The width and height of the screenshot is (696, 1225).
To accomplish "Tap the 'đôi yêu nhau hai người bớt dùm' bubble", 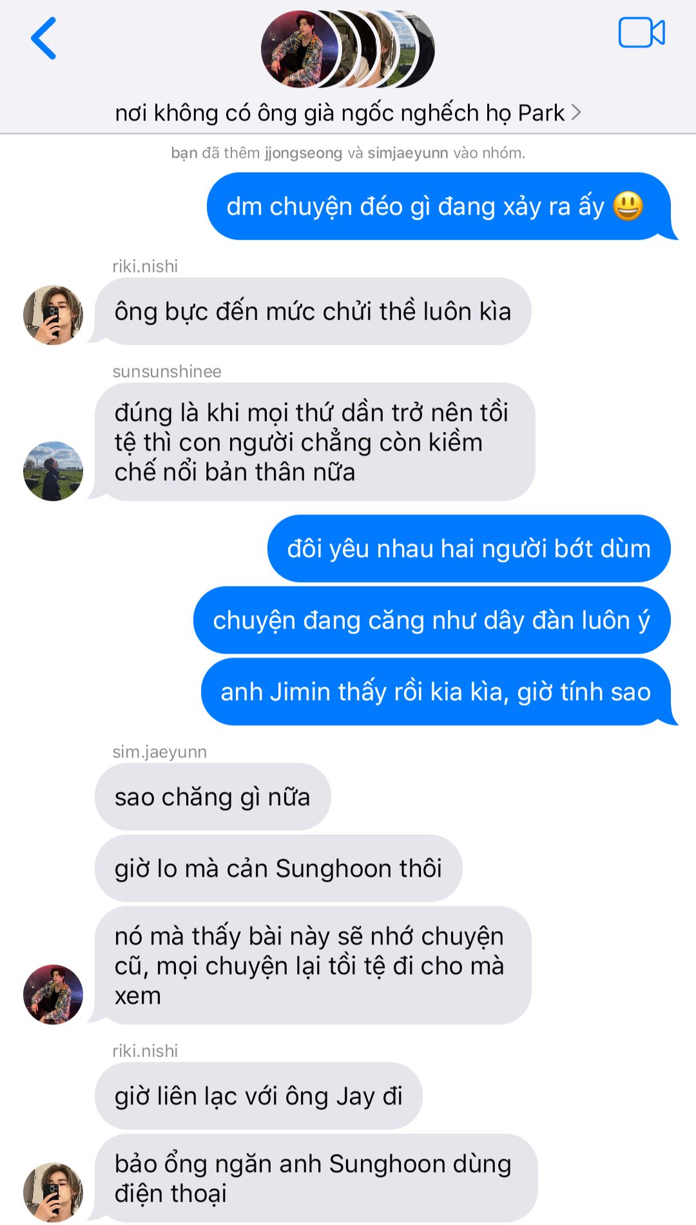I will (x=469, y=549).
